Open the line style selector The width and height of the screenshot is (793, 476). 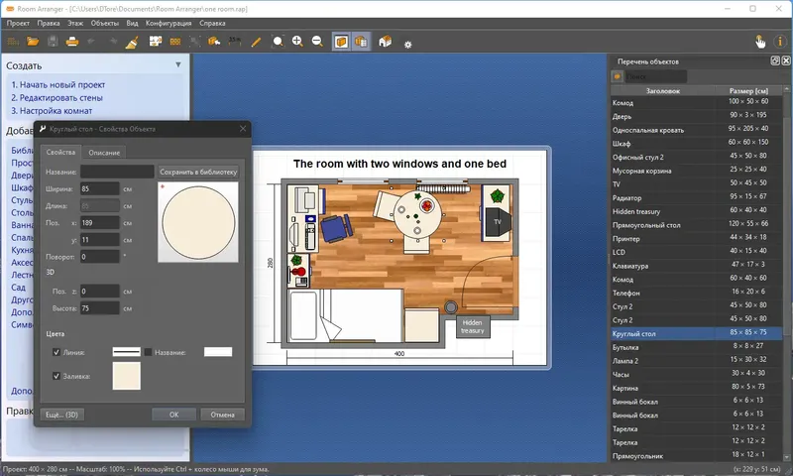point(126,352)
